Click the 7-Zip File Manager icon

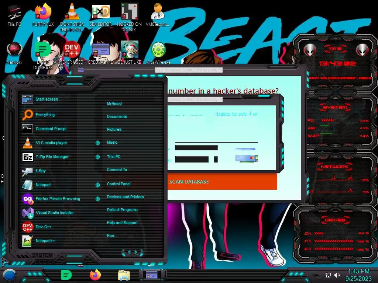click(x=27, y=157)
